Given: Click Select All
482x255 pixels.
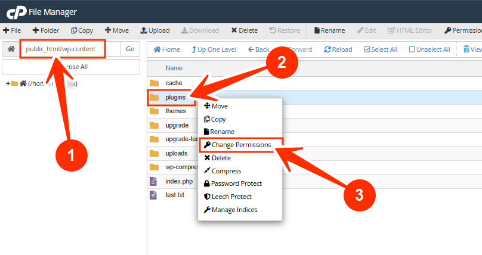Looking at the screenshot, I should tap(381, 49).
